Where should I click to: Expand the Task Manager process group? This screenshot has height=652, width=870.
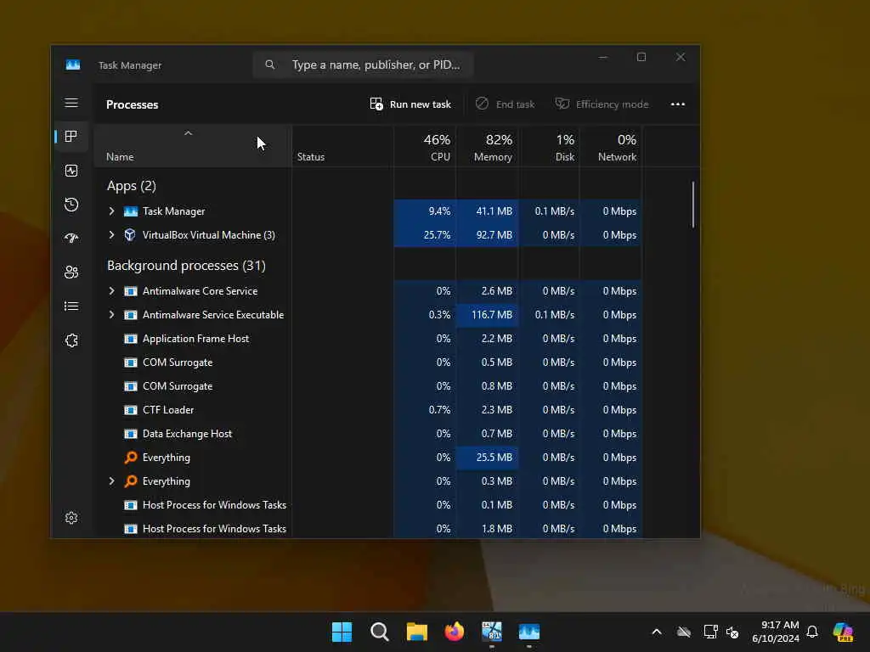[111, 211]
